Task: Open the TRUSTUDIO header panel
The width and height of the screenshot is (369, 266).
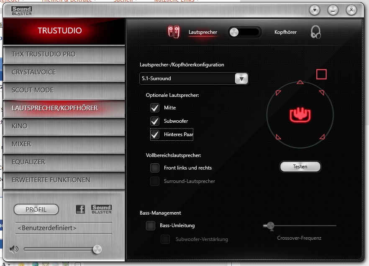Action: click(x=64, y=31)
